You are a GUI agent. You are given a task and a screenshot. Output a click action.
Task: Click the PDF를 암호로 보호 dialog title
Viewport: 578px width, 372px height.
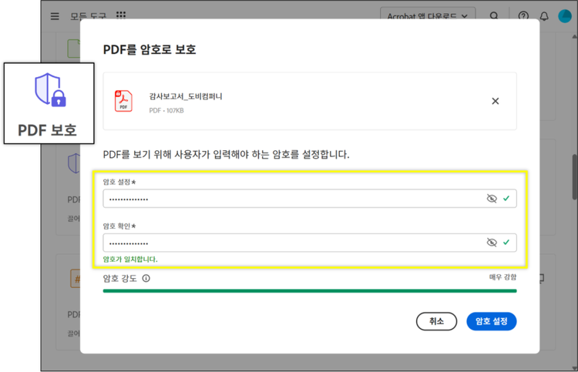(x=150, y=50)
